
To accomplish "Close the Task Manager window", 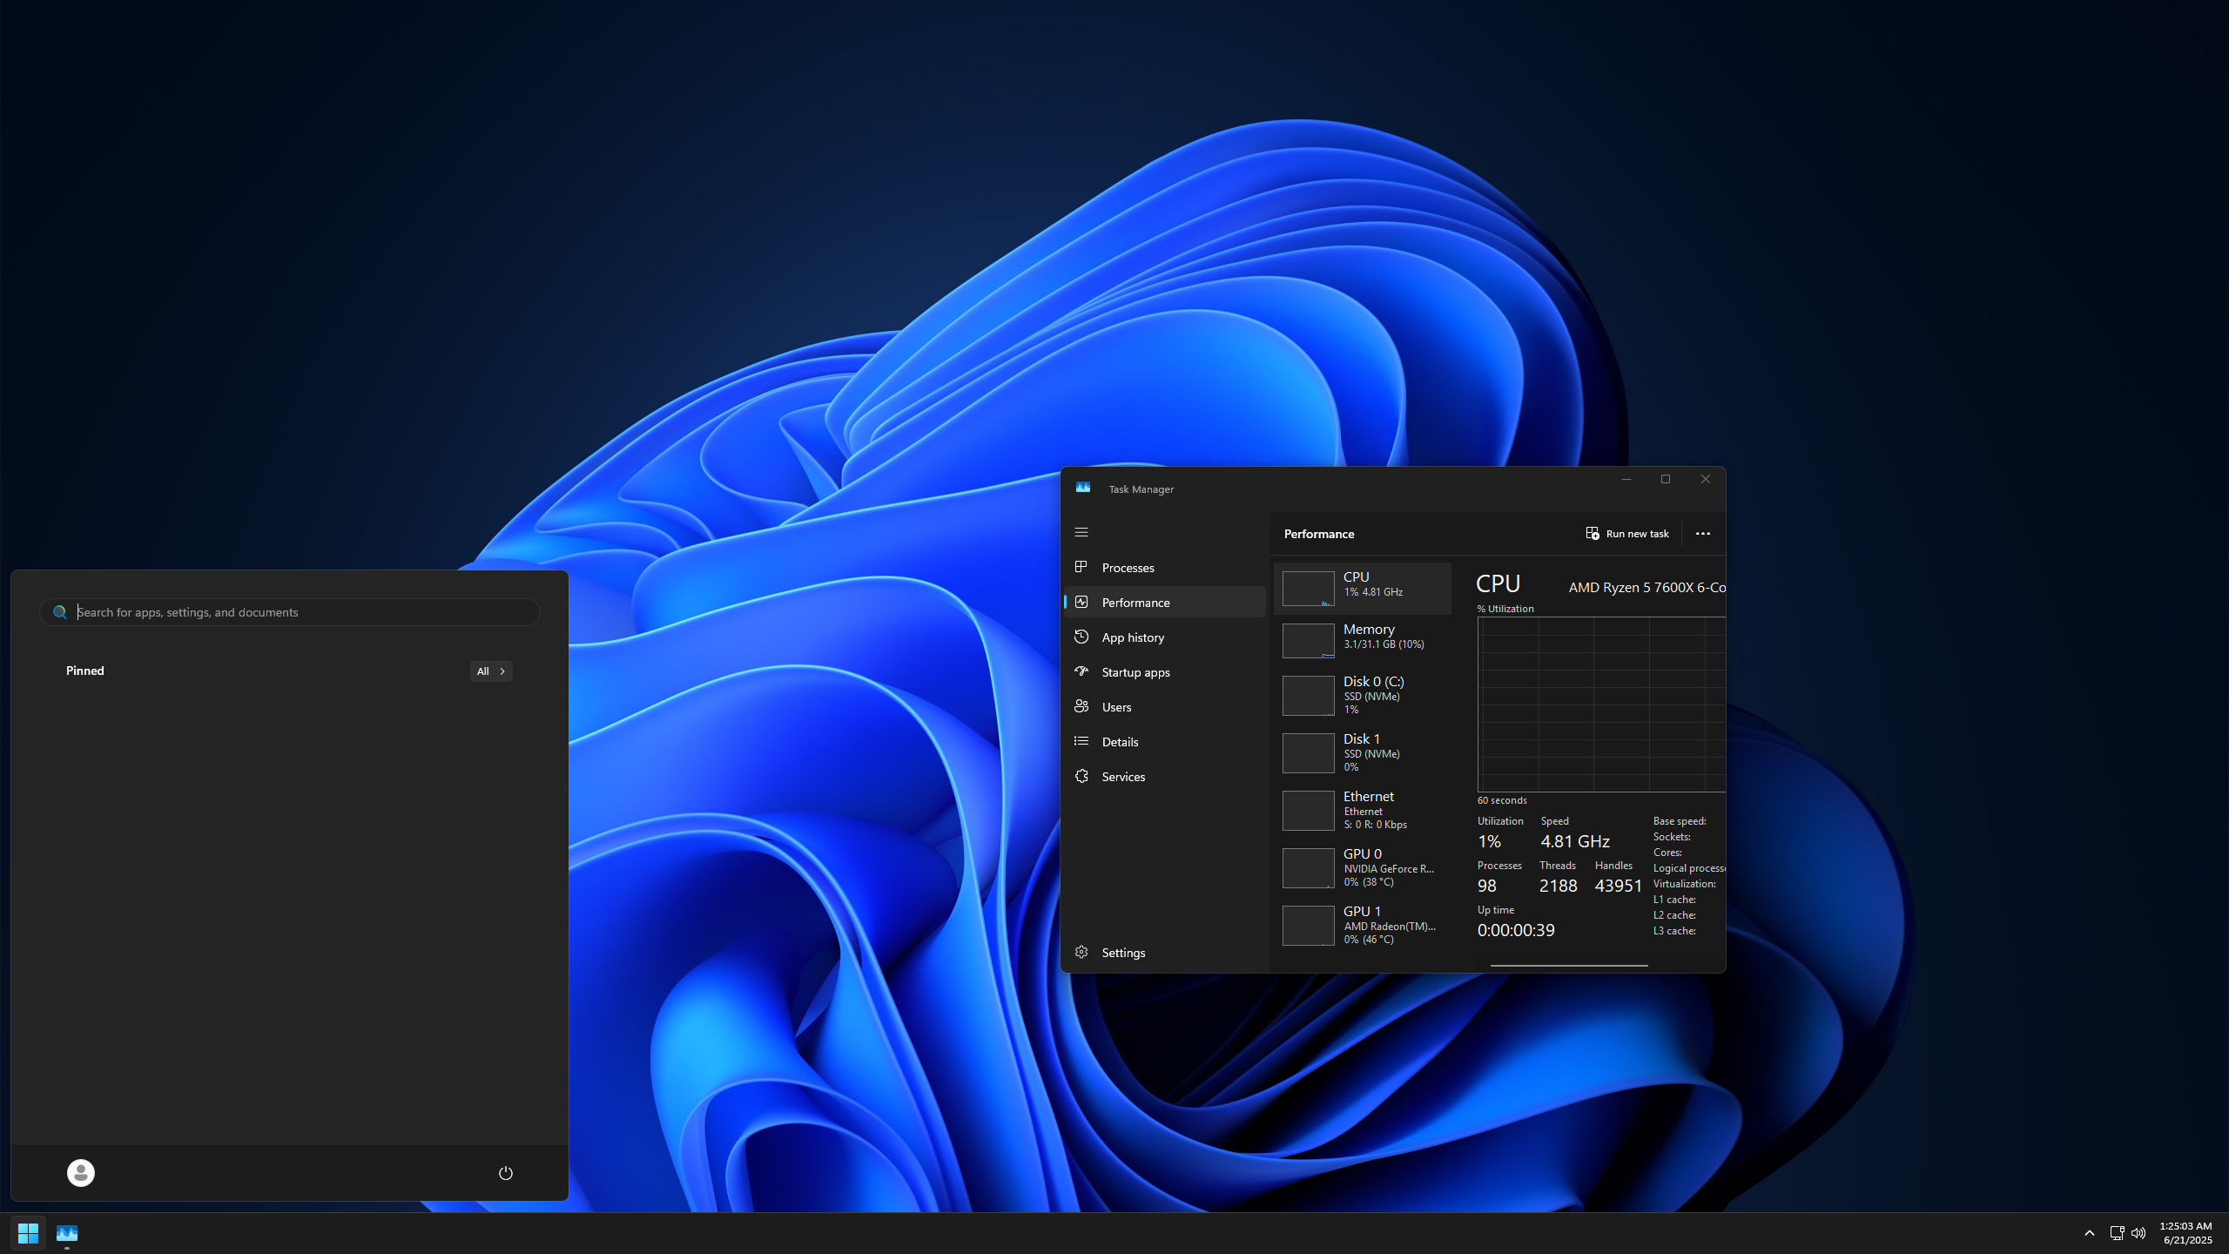I will (x=1706, y=479).
